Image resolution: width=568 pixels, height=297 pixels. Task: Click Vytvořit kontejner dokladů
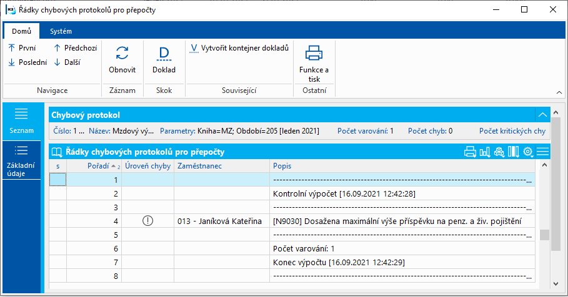[x=239, y=48]
